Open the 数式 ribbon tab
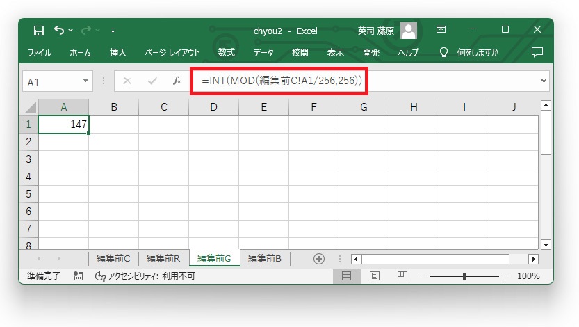The image size is (579, 327). 227,53
